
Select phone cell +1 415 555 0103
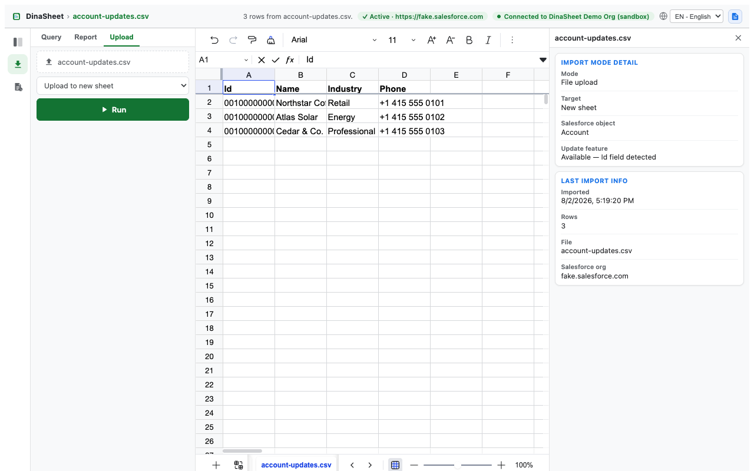[x=404, y=131]
